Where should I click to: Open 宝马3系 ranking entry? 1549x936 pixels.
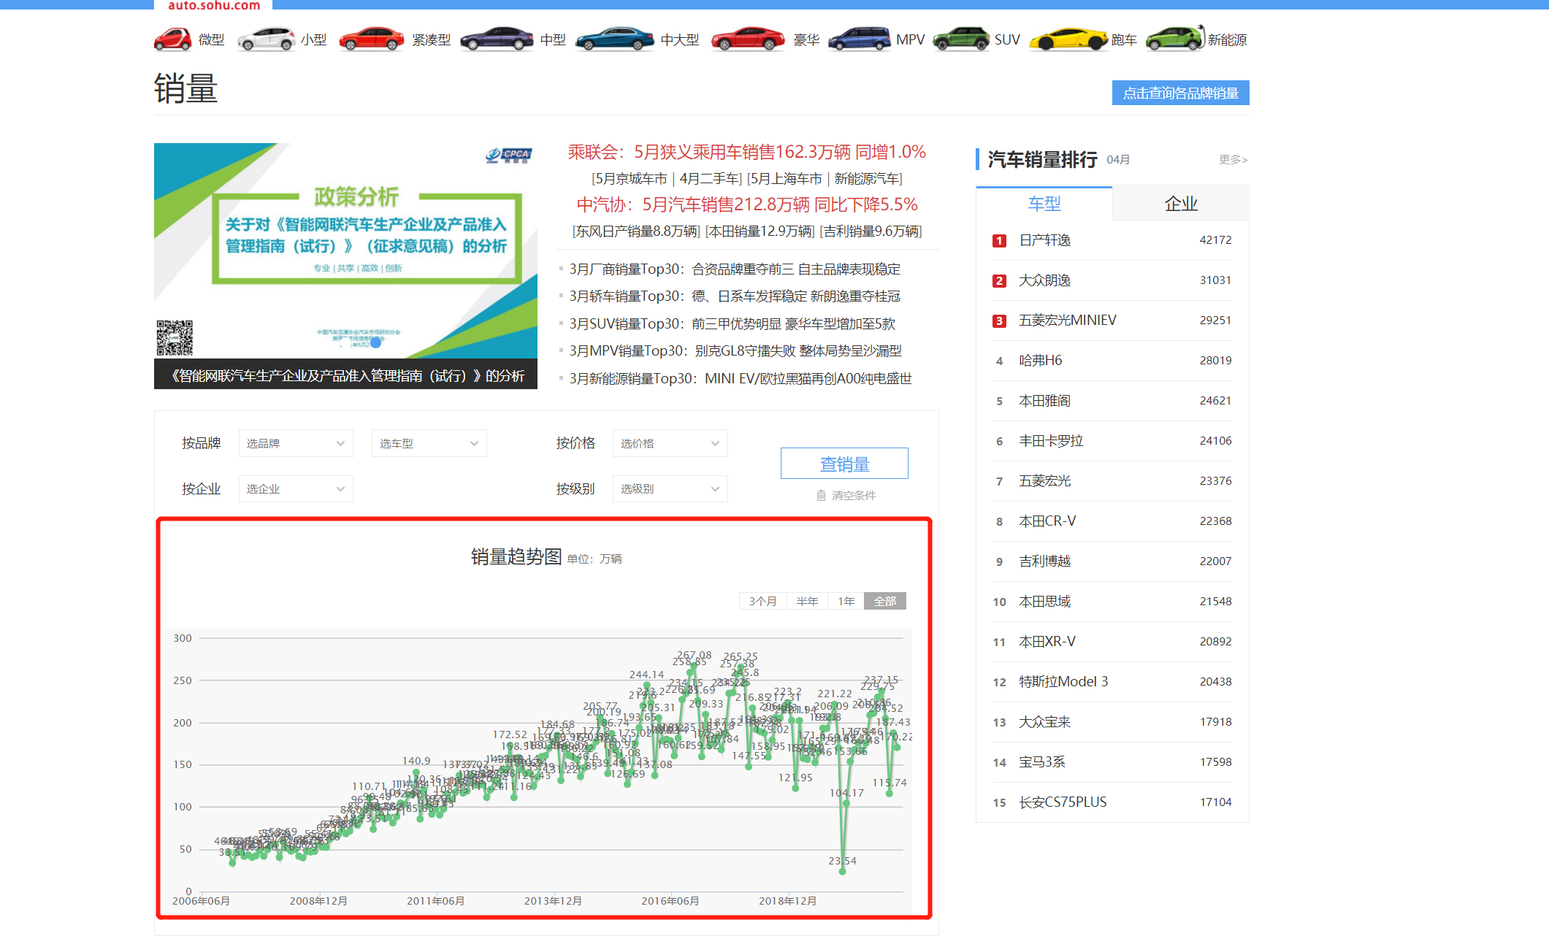[1041, 762]
